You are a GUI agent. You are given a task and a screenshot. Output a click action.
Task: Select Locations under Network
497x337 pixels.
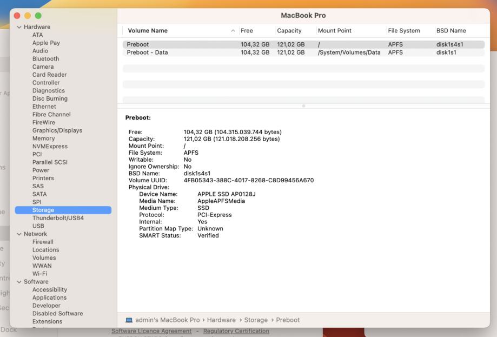pos(45,250)
